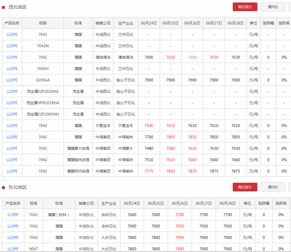This screenshot has width=291, height=252.
Task: Select green 7600 price on 06月26日
Action: pyautogui.click(x=192, y=57)
